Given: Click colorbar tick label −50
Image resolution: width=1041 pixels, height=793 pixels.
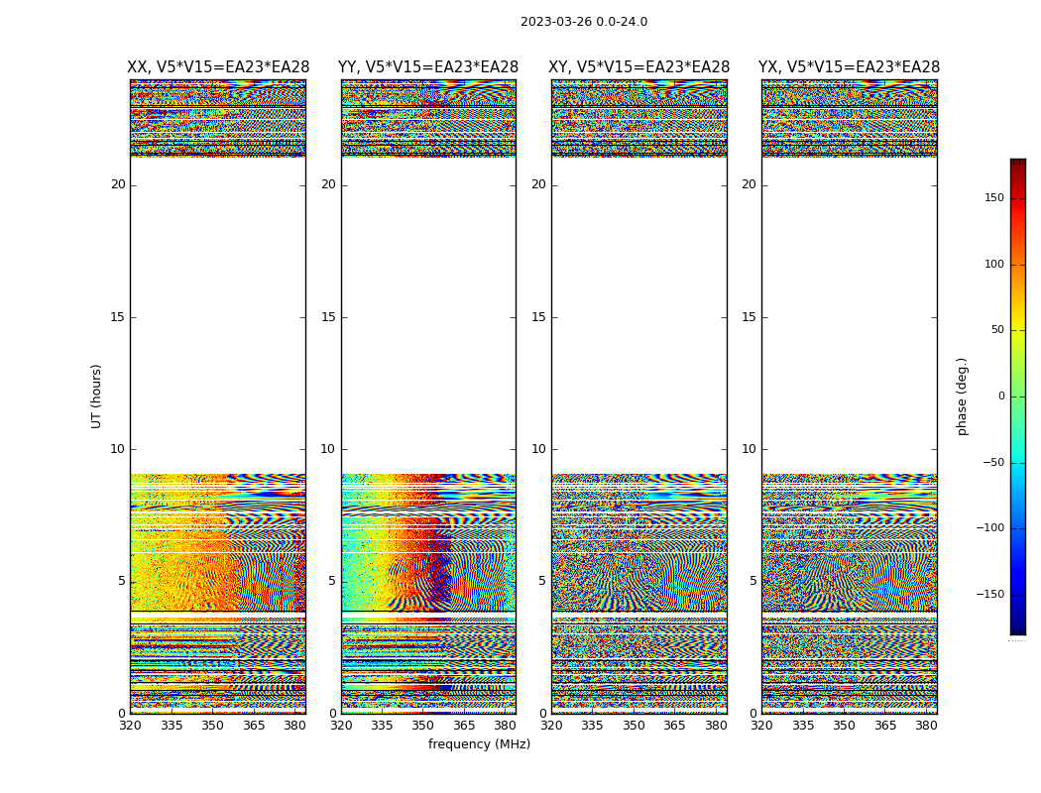Looking at the screenshot, I should tap(993, 462).
